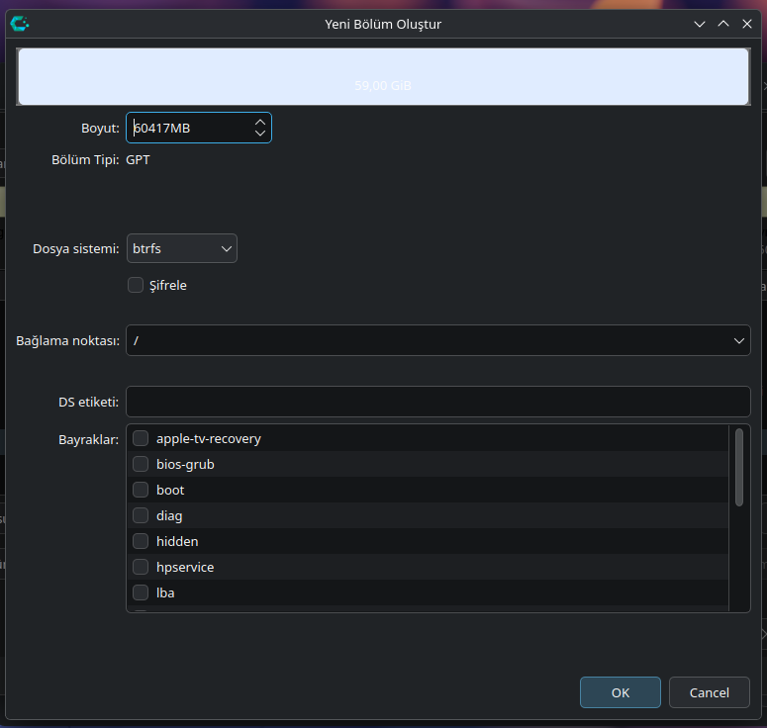
Task: Click the Calamares installer logo icon
Action: [20, 24]
